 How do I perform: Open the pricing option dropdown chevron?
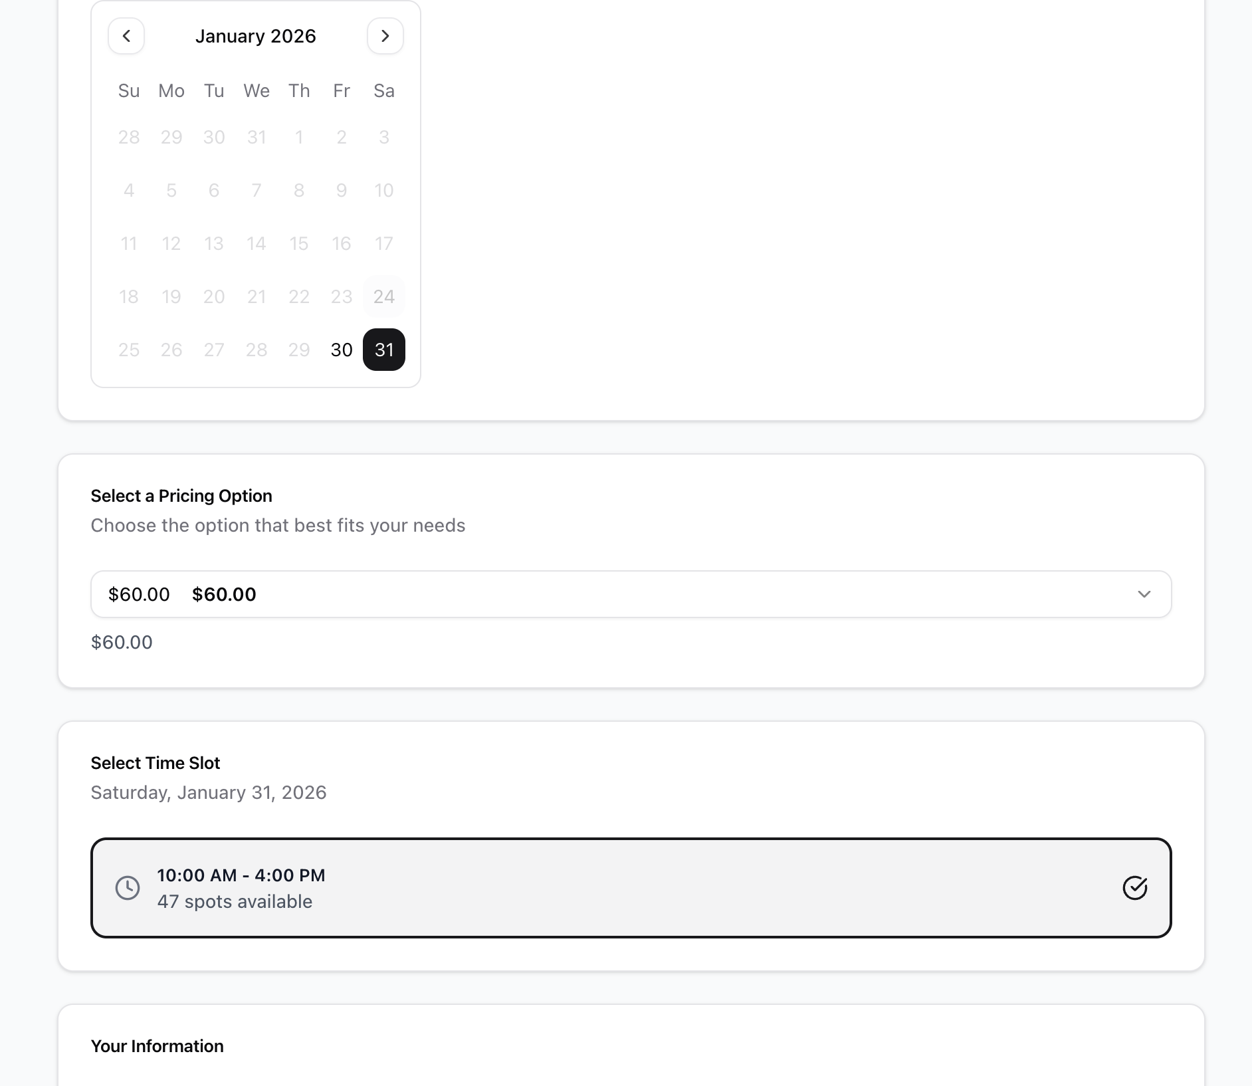1145,594
